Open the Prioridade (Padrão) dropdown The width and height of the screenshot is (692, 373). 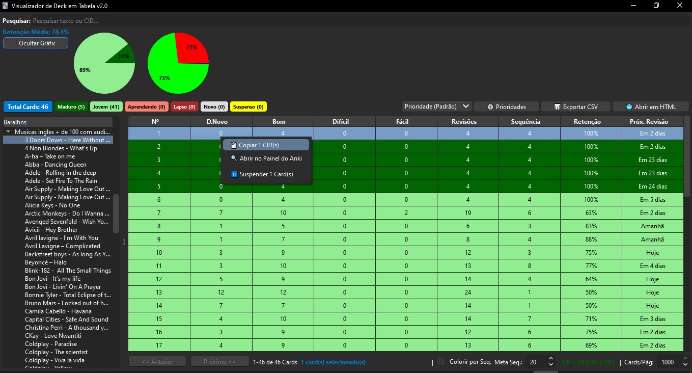point(436,106)
